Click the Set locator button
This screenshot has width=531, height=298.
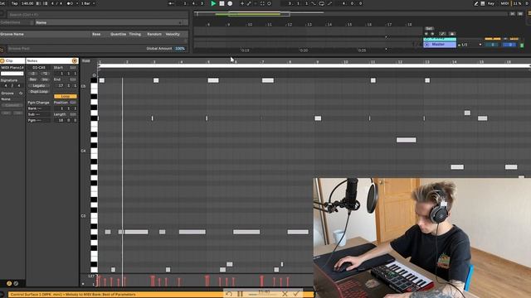429,28
